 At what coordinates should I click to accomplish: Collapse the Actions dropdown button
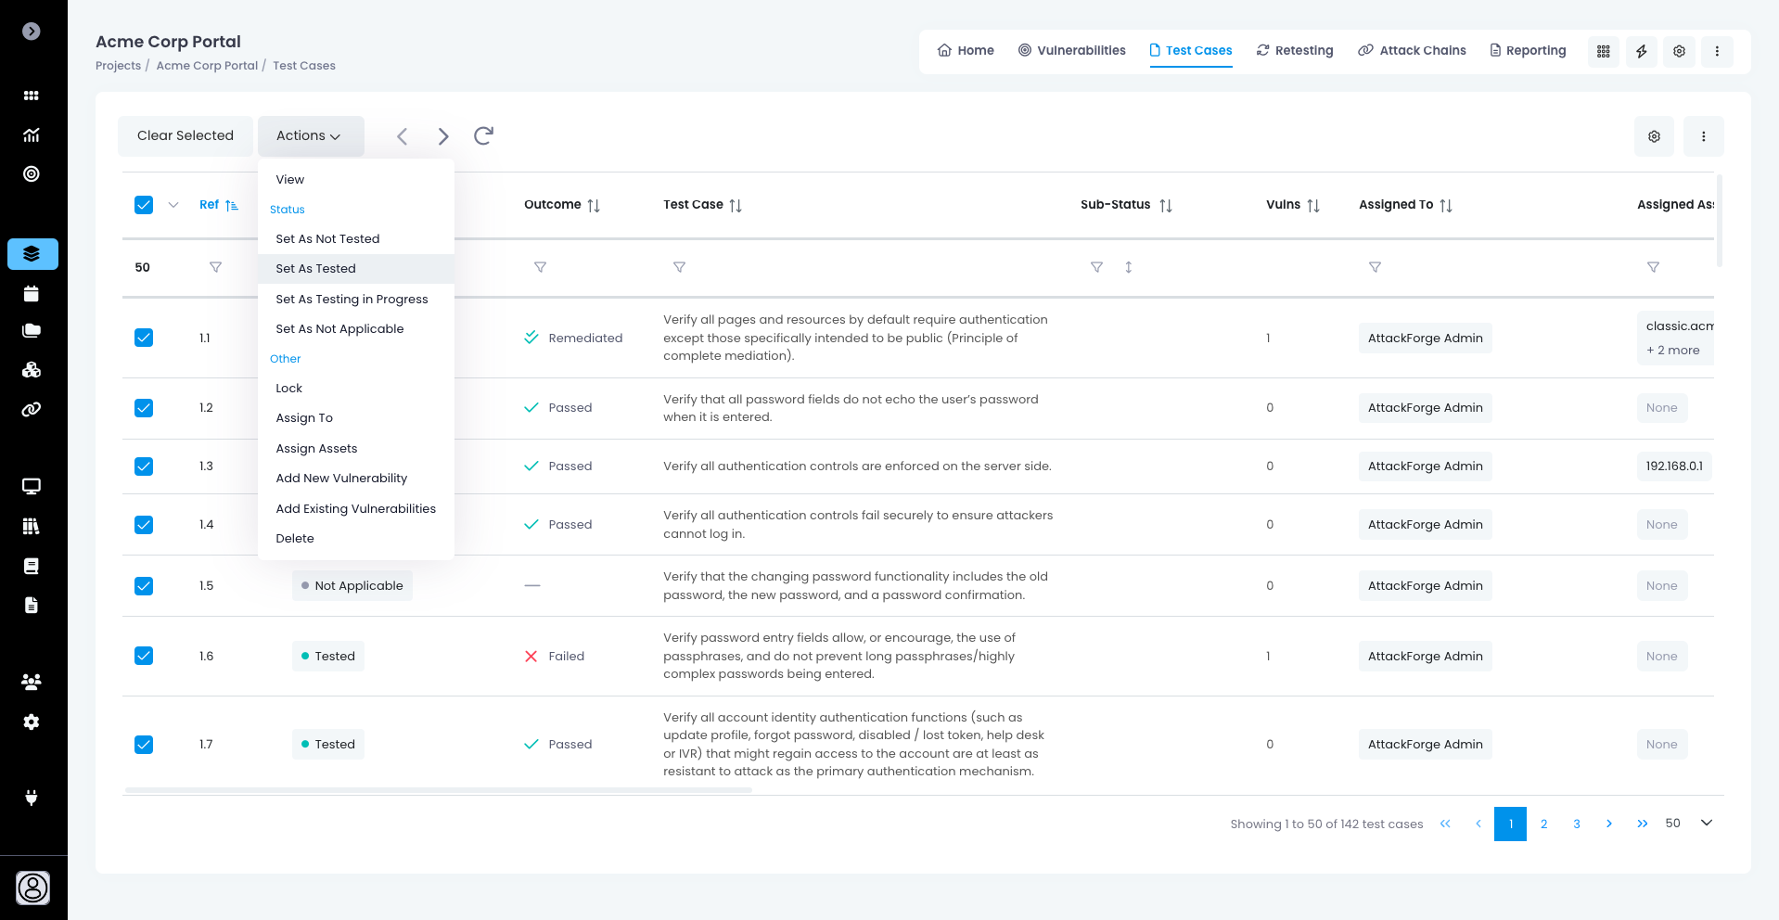pyautogui.click(x=310, y=136)
